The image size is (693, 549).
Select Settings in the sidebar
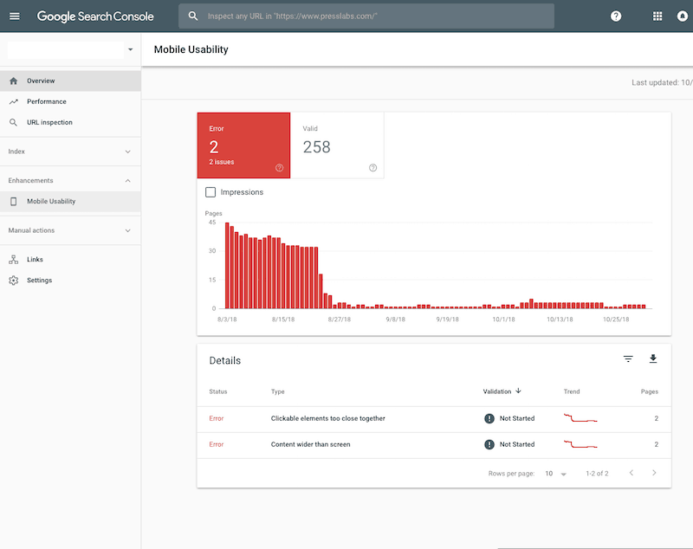[x=70, y=281]
